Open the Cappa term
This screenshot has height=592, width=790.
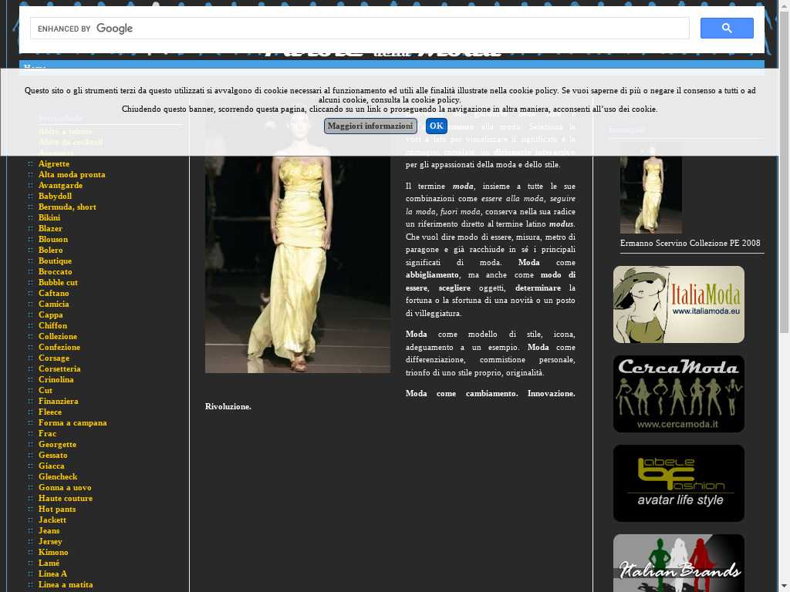pyautogui.click(x=50, y=315)
